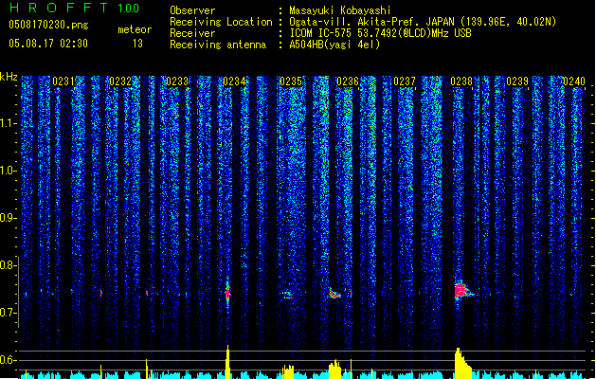Image resolution: width=596 pixels, height=379 pixels.
Task: Click the A504HB(yagi 4el) antenna text
Action: pos(334,45)
